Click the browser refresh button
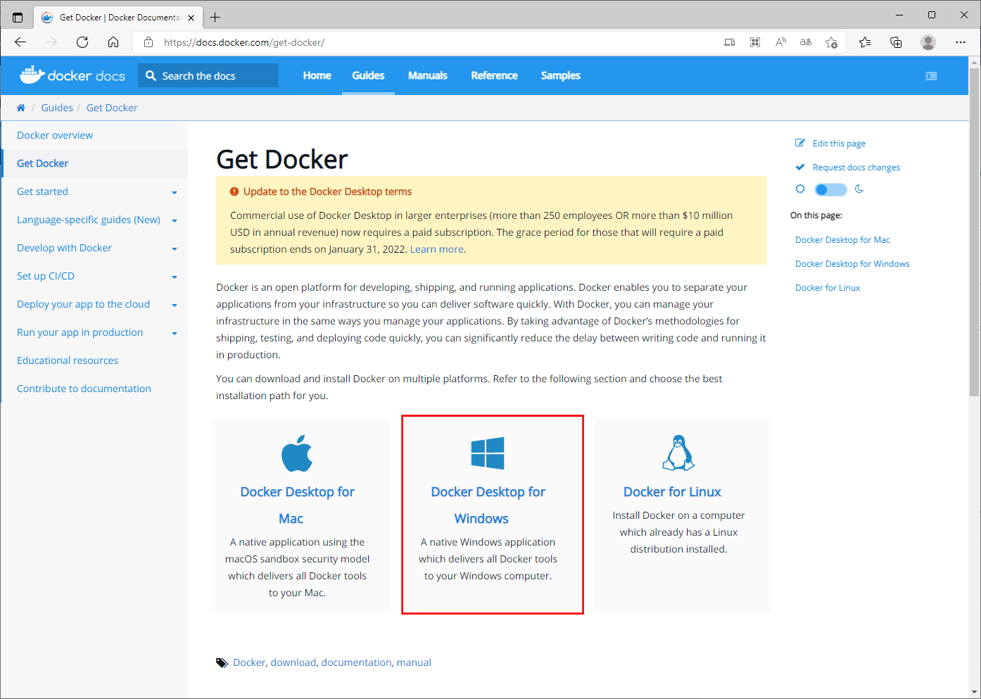Screen dimensions: 981x699 82,42
